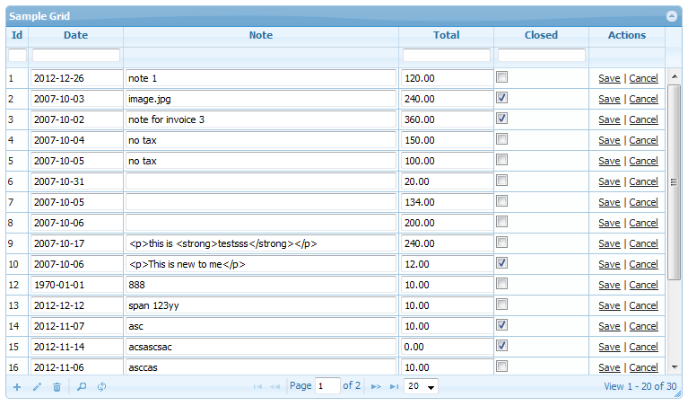The width and height of the screenshot is (688, 406).
Task: Collapse the Sample Grid panel
Action: [671, 16]
